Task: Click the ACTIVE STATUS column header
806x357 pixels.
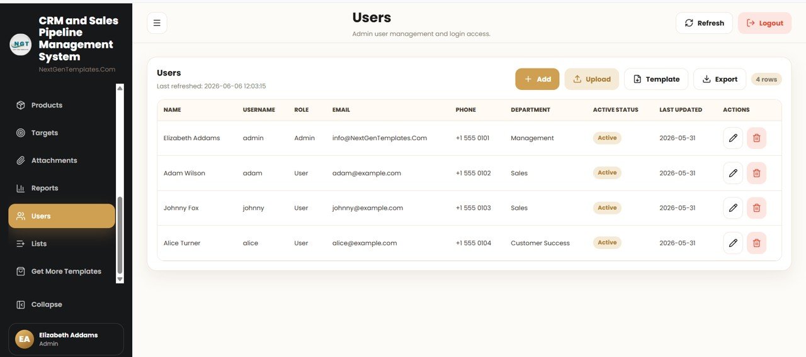Action: pyautogui.click(x=615, y=109)
